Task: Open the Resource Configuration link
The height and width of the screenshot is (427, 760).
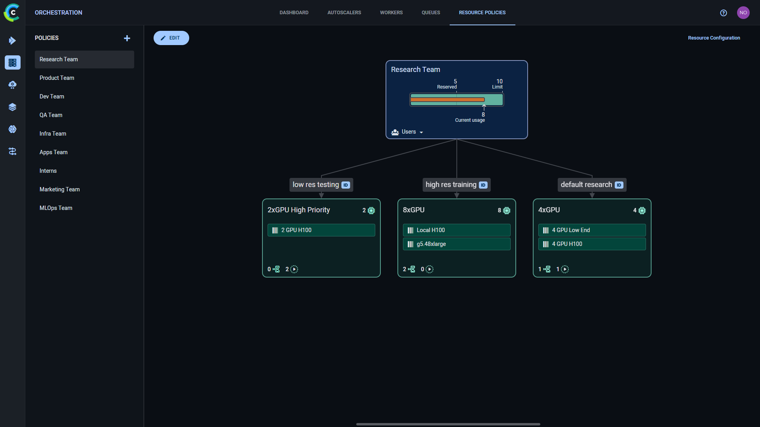Action: [714, 38]
